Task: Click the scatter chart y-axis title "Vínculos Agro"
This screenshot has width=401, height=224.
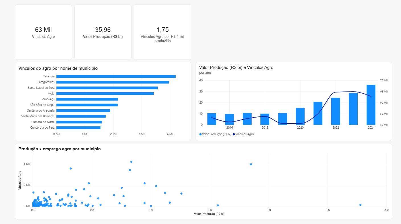Action: 20,180
